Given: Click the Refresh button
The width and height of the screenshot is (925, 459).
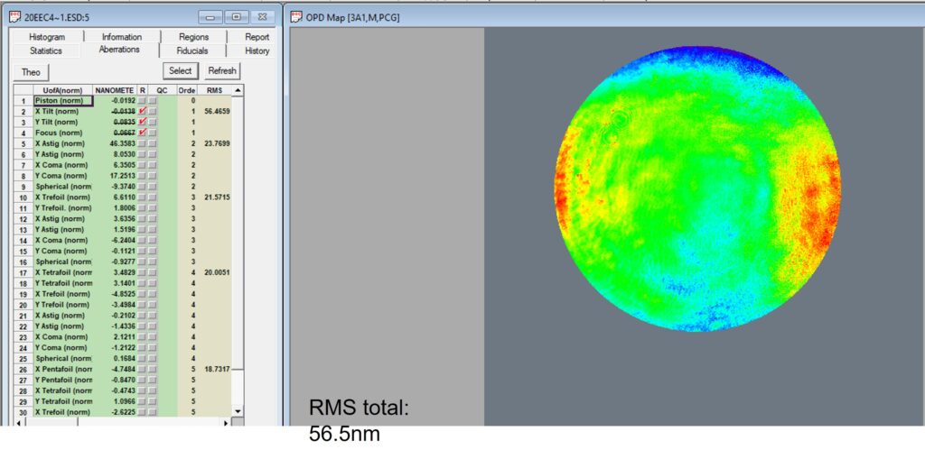Looking at the screenshot, I should (221, 70).
